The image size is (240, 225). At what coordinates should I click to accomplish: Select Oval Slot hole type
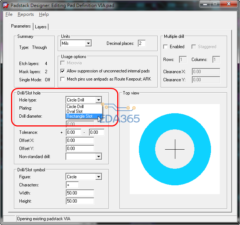pos(84,111)
